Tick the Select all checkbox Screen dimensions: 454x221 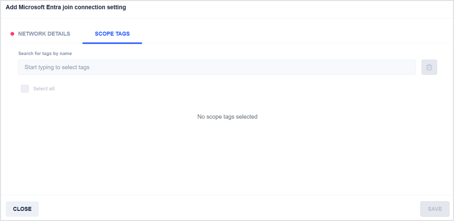(25, 89)
